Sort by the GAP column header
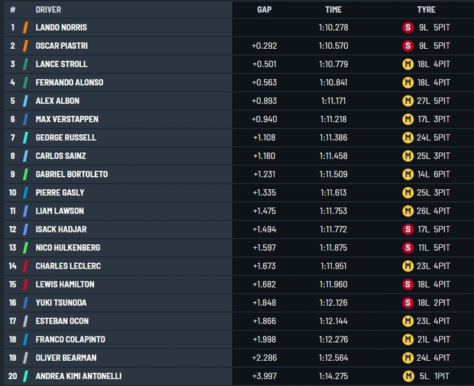 point(264,10)
